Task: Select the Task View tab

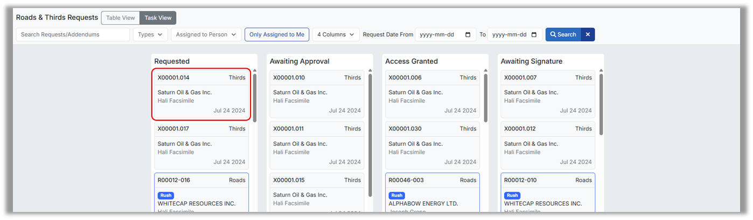Action: [x=158, y=18]
